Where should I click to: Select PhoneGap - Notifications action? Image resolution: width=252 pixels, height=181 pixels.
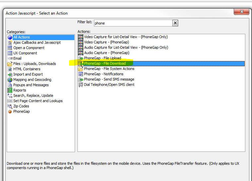coord(104,74)
